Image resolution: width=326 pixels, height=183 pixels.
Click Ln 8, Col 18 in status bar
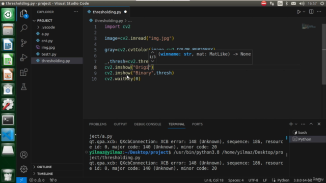click(x=213, y=180)
